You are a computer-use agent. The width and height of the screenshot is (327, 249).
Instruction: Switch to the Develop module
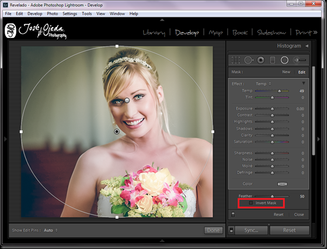click(x=187, y=33)
